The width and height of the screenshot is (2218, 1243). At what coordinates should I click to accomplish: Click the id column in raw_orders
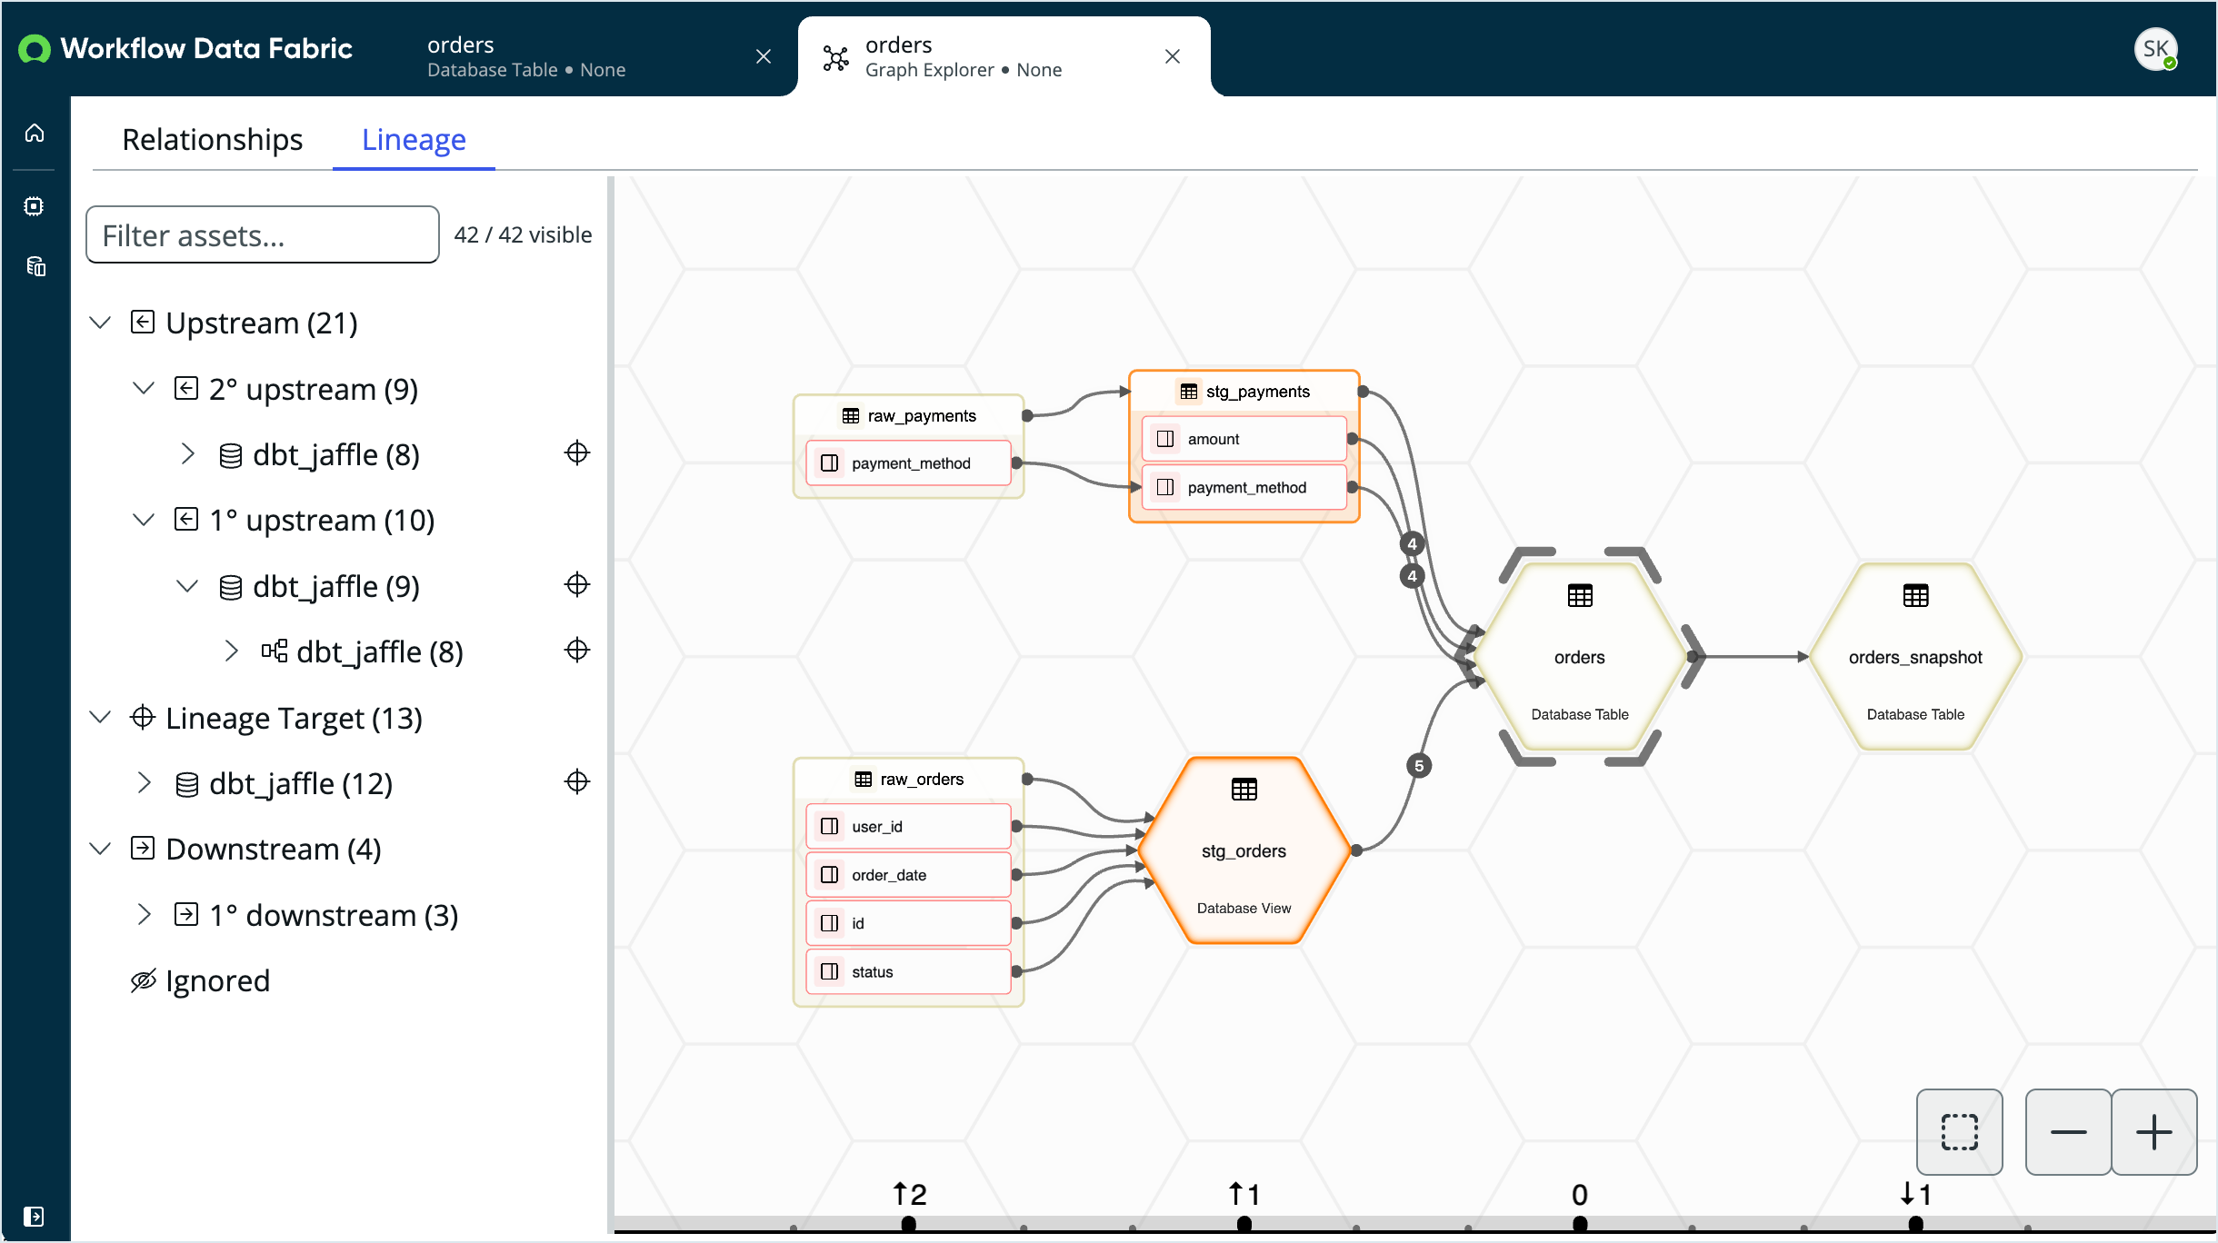(x=908, y=923)
